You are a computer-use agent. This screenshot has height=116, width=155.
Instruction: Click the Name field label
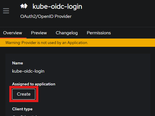coord(17,63)
